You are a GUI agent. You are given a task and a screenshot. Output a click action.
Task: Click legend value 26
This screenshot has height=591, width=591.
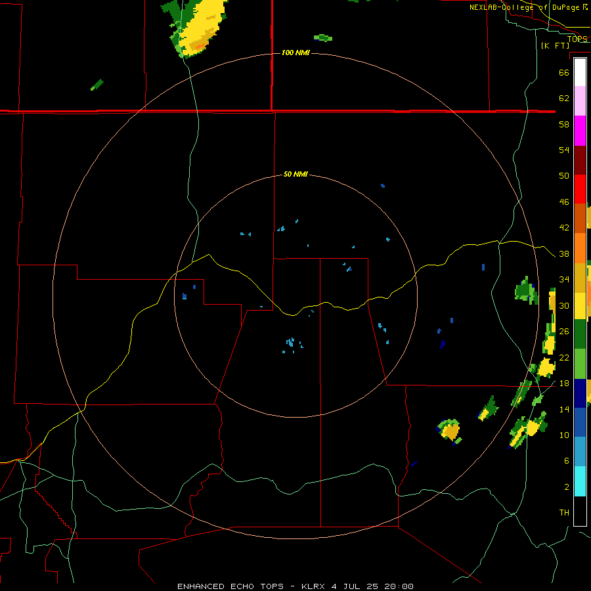pos(564,332)
